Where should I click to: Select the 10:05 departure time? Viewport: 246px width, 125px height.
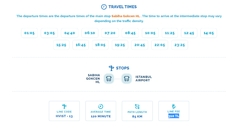coord(150,33)
